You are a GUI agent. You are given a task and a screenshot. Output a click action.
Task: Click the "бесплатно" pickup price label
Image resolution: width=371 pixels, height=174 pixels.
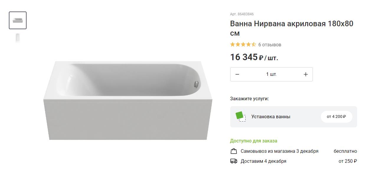[x=345, y=151]
